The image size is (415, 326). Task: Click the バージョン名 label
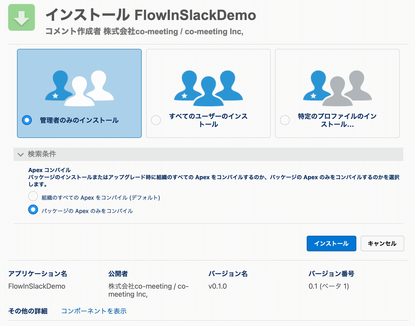point(228,274)
